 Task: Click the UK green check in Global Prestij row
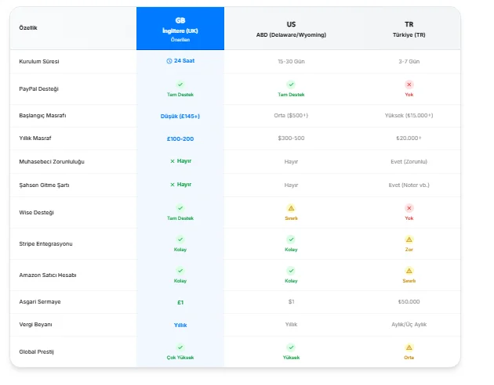(x=180, y=347)
